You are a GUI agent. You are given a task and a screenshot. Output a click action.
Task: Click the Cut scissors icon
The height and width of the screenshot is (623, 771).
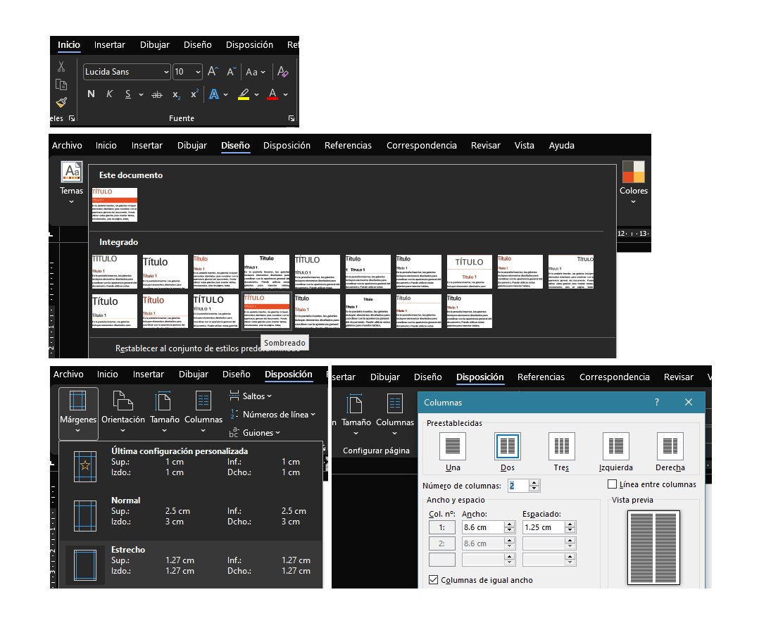click(x=61, y=66)
